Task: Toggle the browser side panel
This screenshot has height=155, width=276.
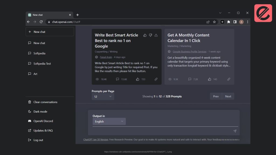Action: [x=235, y=22]
